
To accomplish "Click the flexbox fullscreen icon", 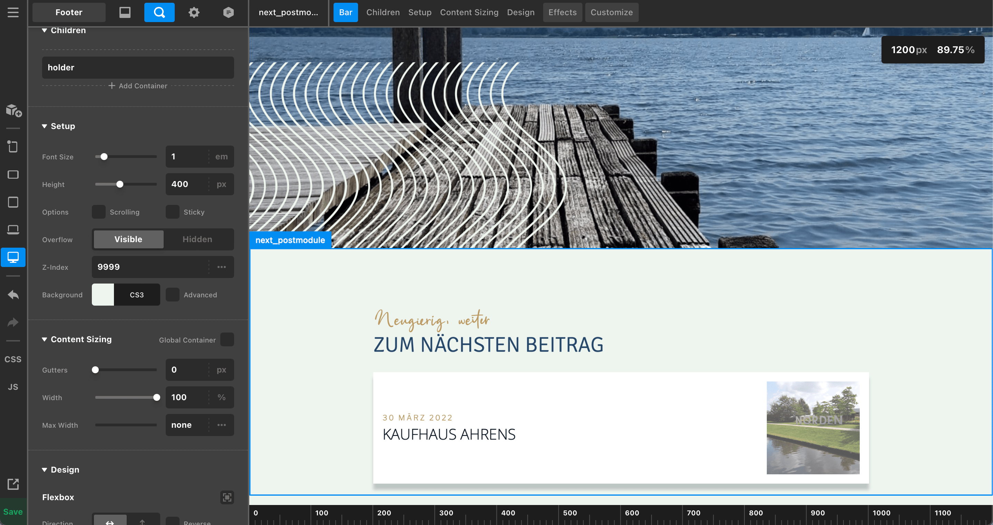I will tap(226, 497).
